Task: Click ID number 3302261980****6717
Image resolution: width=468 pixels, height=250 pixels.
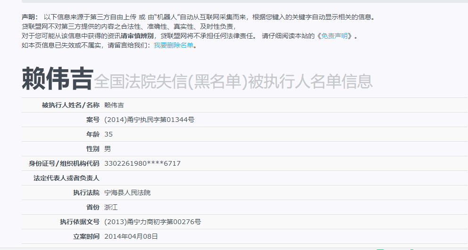Action: tap(142, 163)
